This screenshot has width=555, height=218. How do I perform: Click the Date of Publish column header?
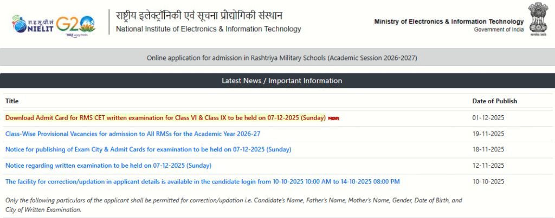pyautogui.click(x=494, y=101)
